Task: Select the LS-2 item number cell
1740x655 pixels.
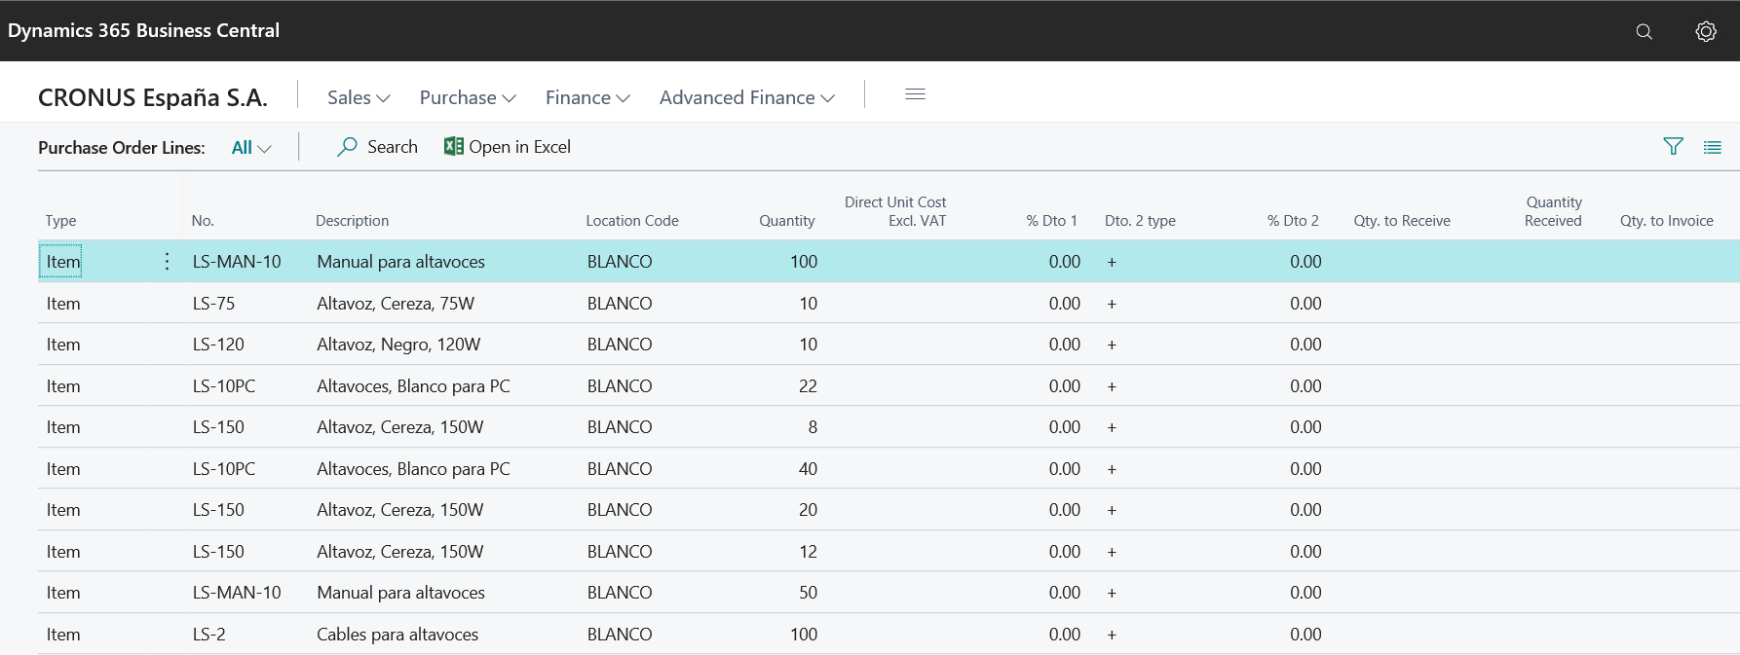Action: (x=208, y=635)
